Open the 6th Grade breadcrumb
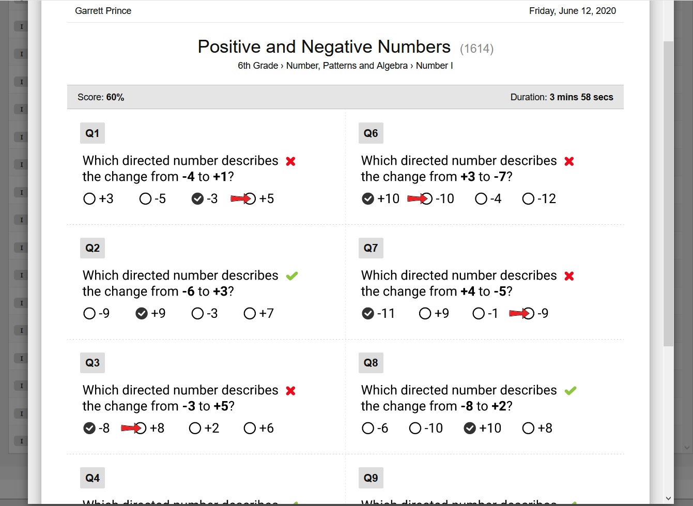693x506 pixels. pos(258,66)
